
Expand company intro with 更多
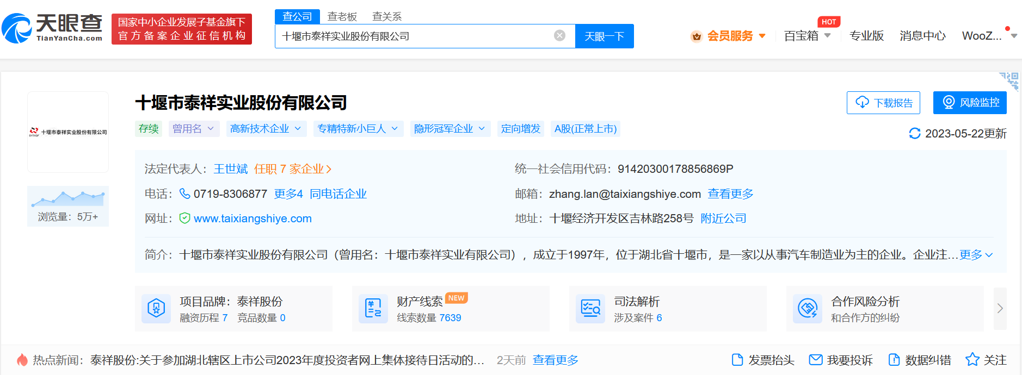coord(976,255)
